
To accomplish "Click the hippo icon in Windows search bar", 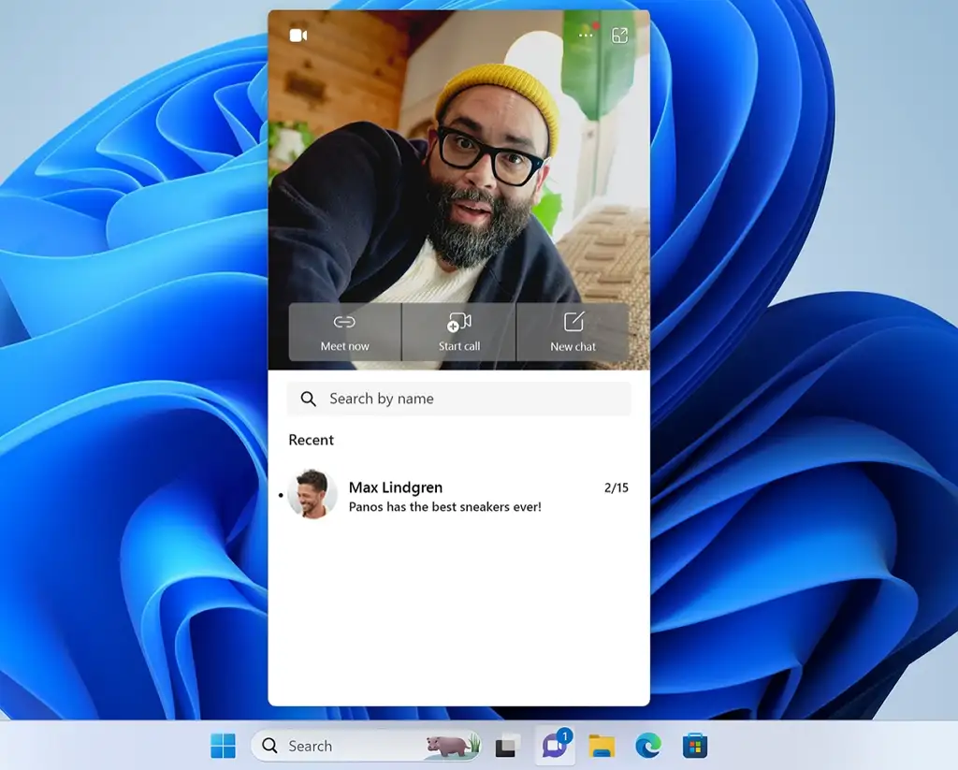I will pyautogui.click(x=449, y=746).
